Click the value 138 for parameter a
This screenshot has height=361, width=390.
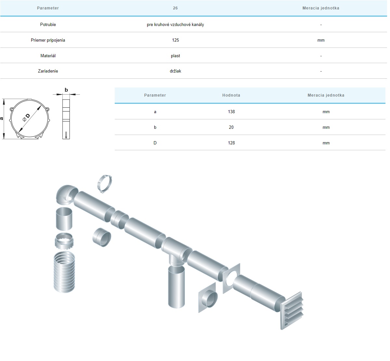[231, 112]
